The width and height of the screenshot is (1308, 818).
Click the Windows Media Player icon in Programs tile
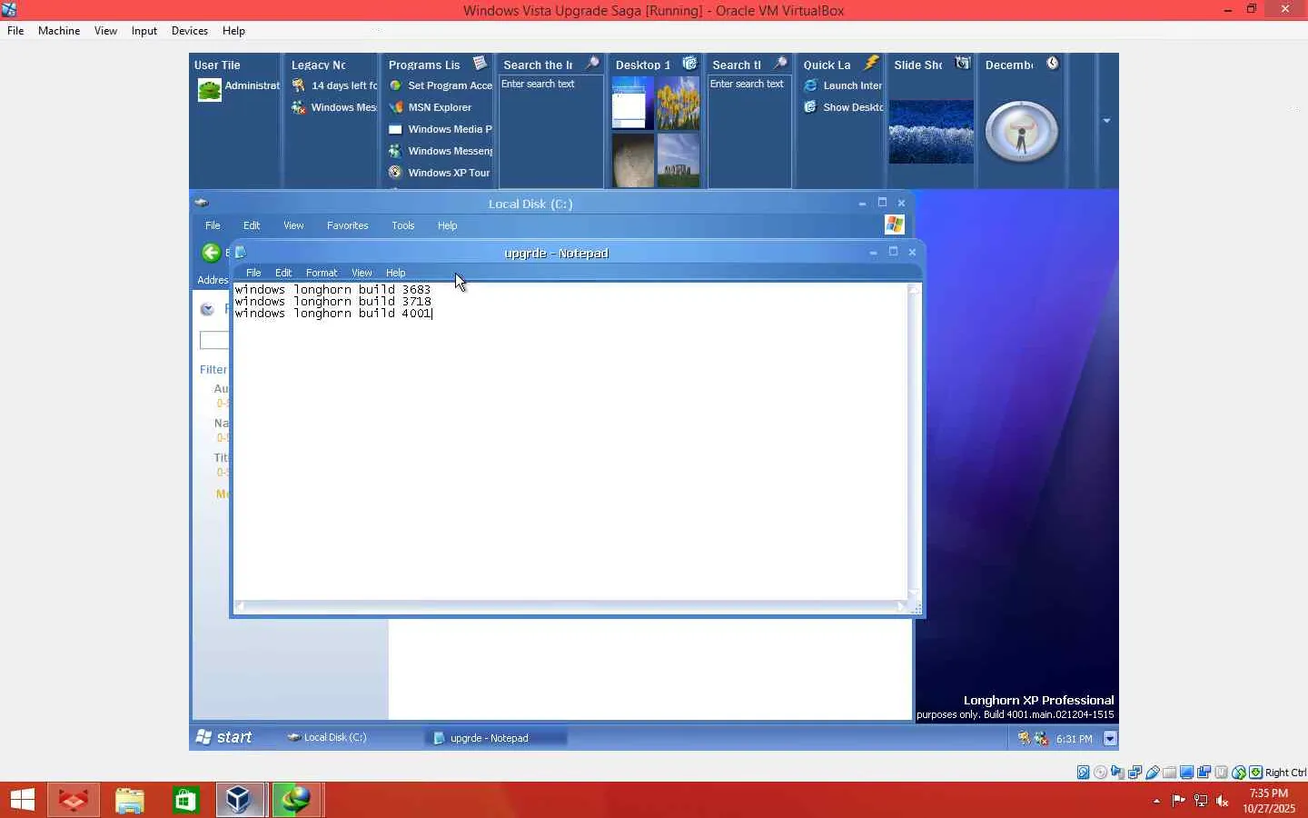click(x=395, y=129)
